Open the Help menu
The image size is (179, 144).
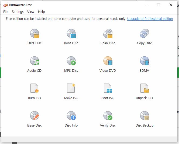coord(41,12)
